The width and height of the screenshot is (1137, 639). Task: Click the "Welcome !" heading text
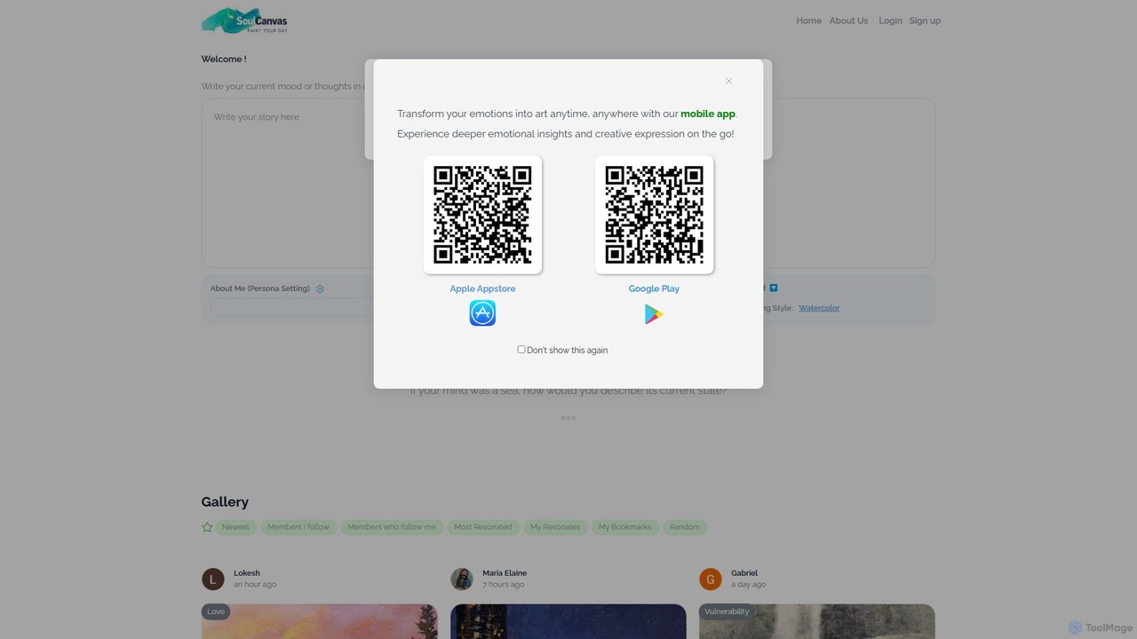pyautogui.click(x=224, y=59)
